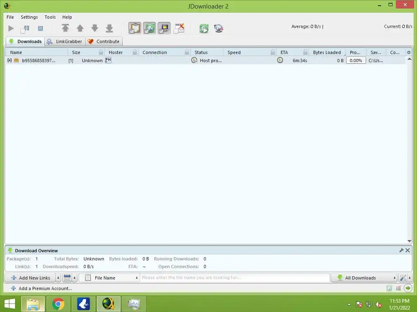Image resolution: width=417 pixels, height=312 pixels.
Task: Click the waiting status icon before Host pro...
Action: tap(194, 60)
